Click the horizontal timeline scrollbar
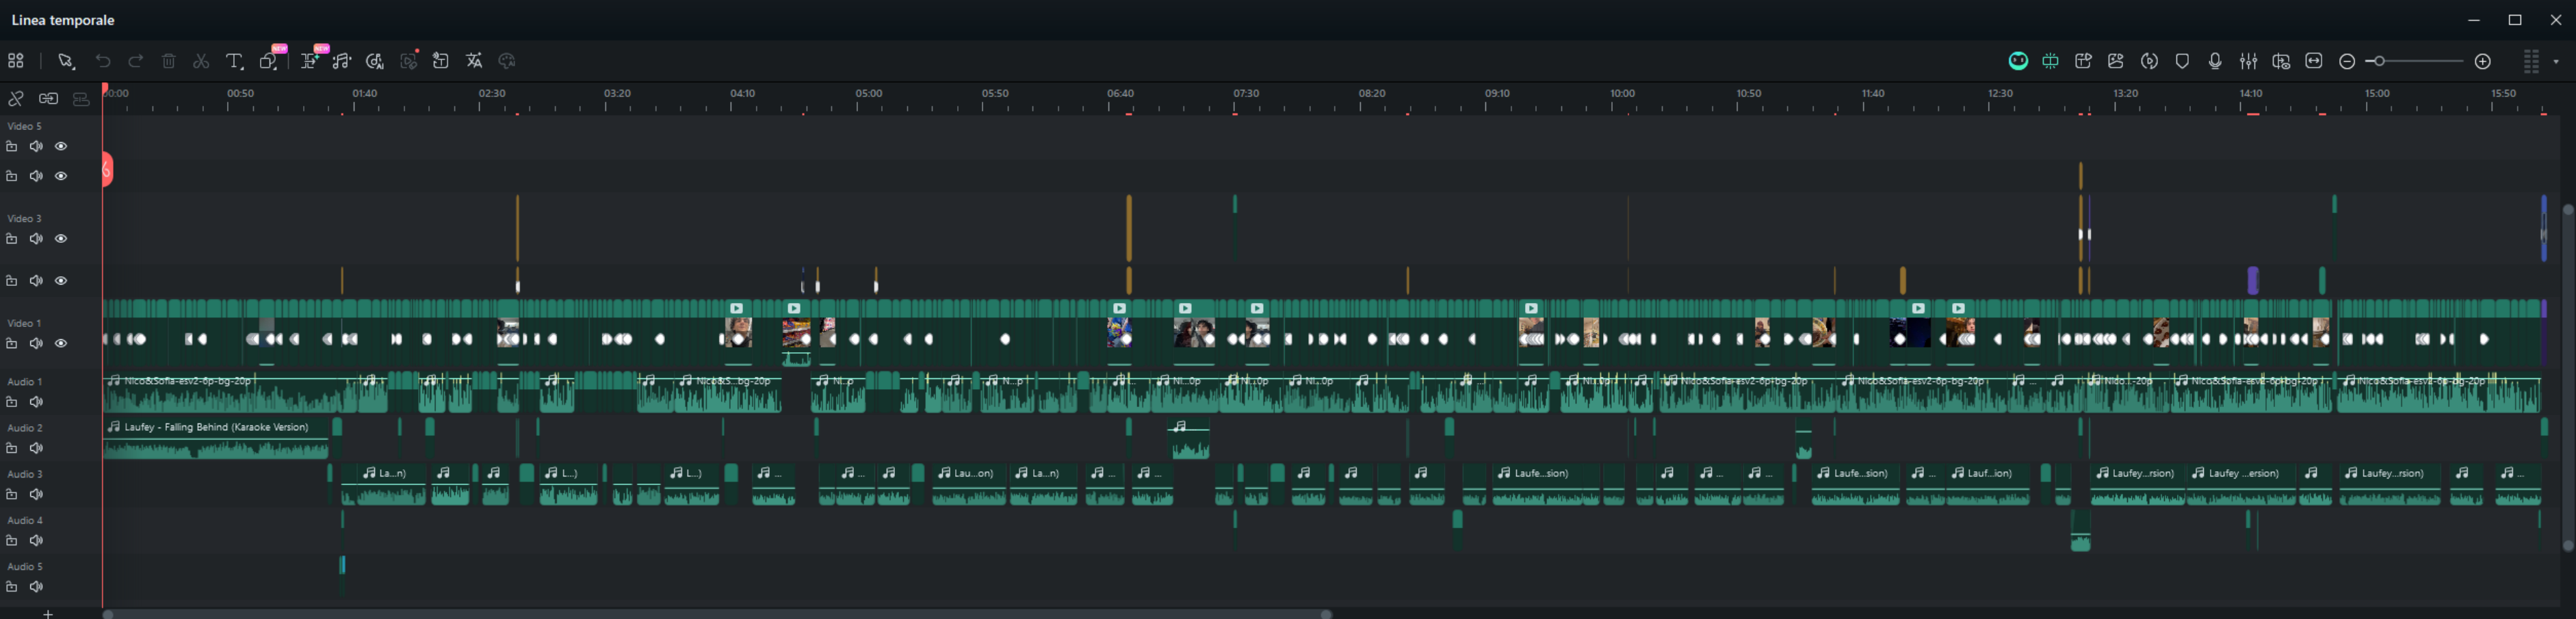The height and width of the screenshot is (619, 2576). coord(717,614)
